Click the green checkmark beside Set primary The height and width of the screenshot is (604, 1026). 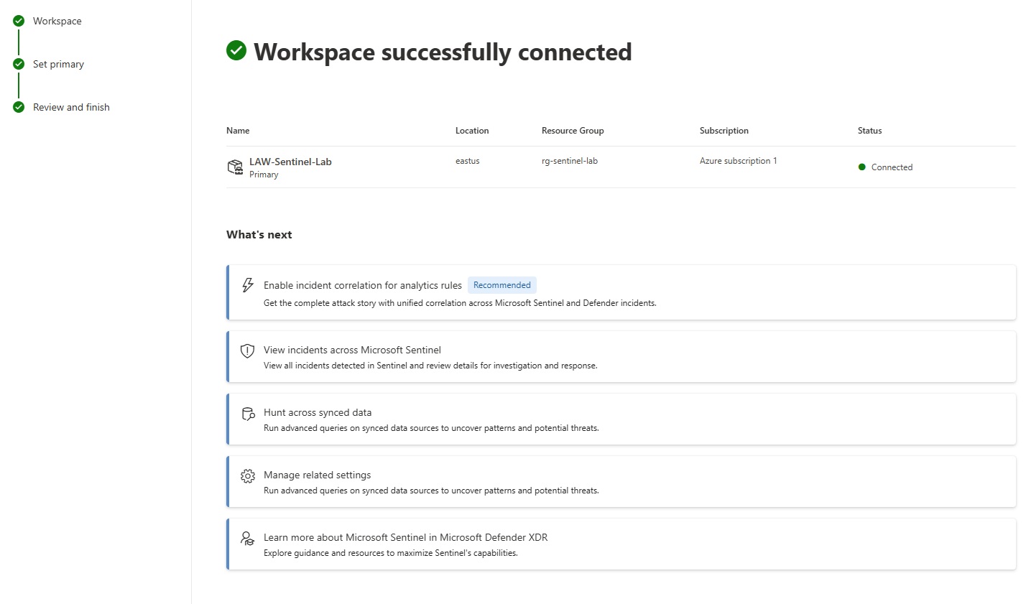pyautogui.click(x=19, y=64)
